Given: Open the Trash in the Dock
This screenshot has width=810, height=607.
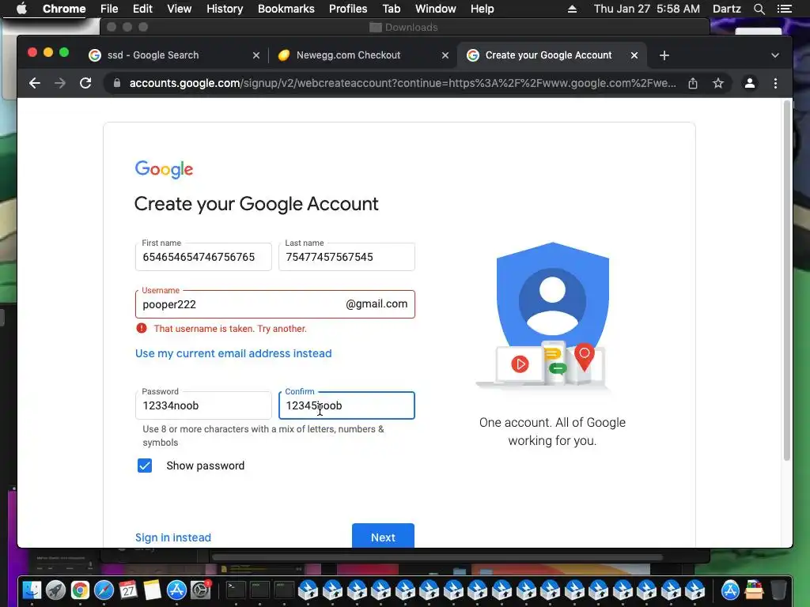Looking at the screenshot, I should point(778,590).
